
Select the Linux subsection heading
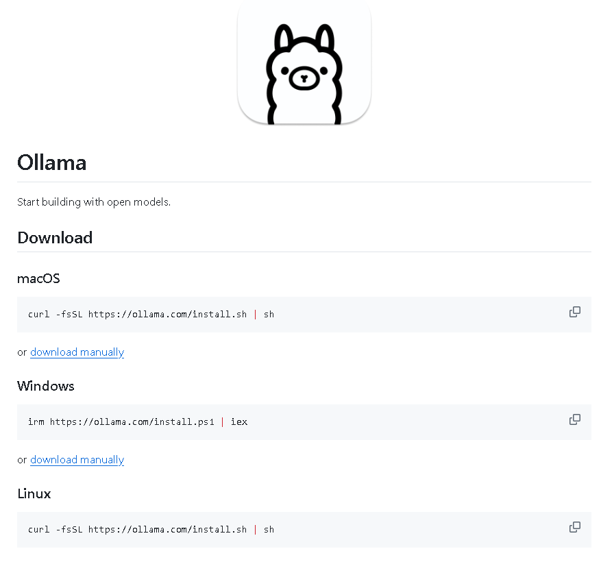(34, 493)
